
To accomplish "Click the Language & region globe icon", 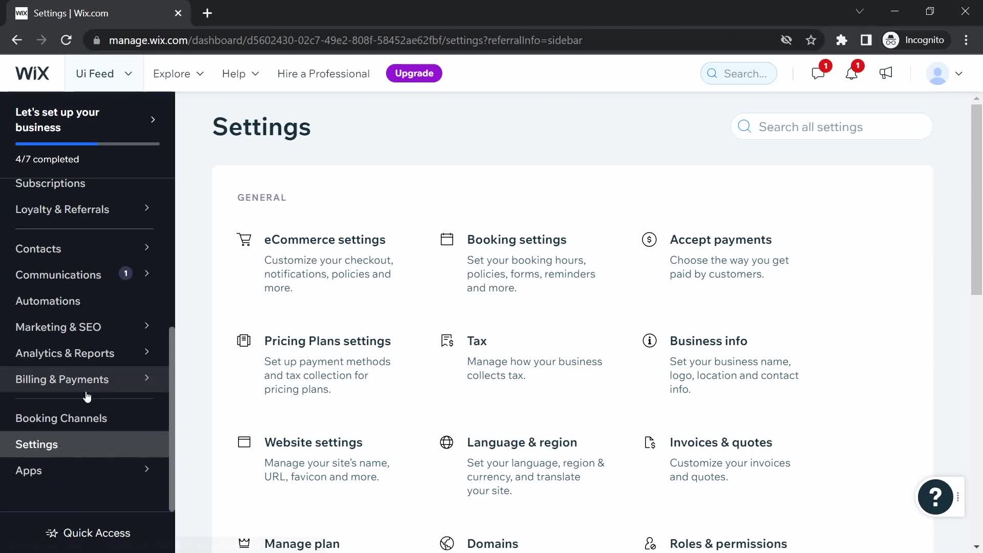I will pyautogui.click(x=446, y=442).
